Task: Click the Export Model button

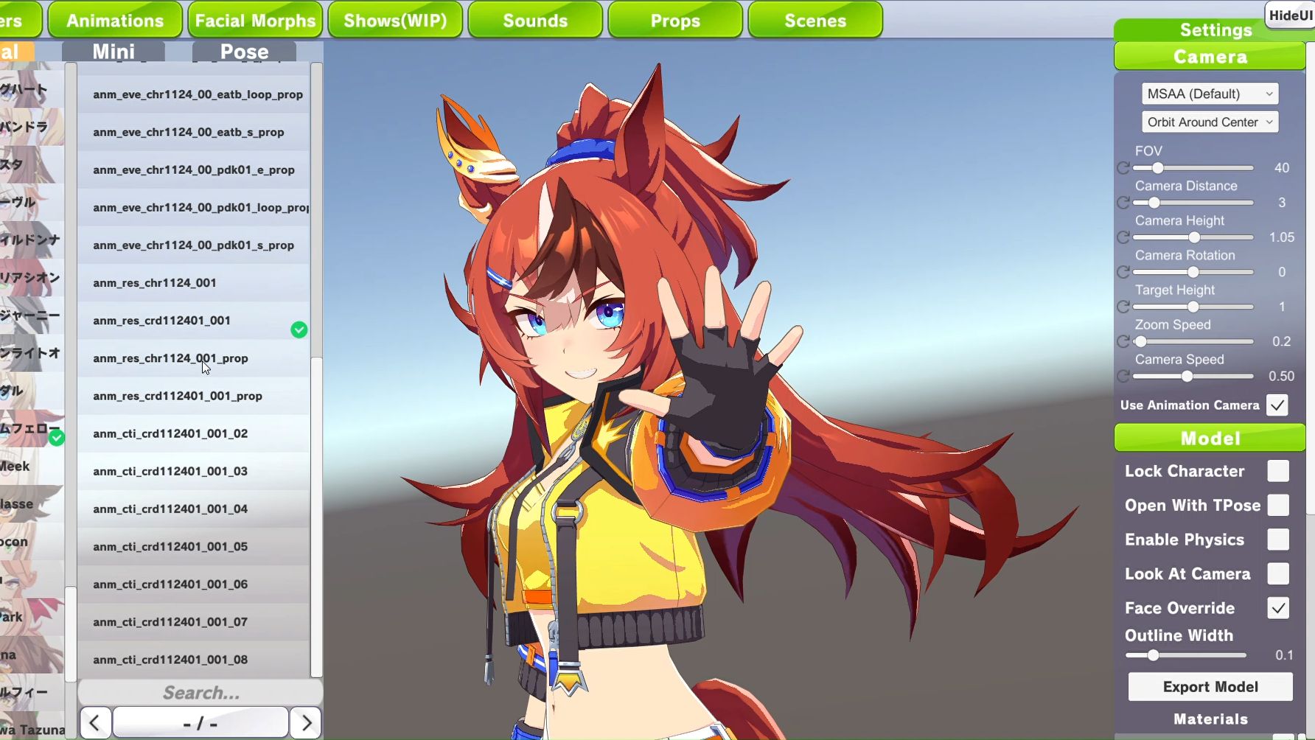Action: pos(1210,687)
